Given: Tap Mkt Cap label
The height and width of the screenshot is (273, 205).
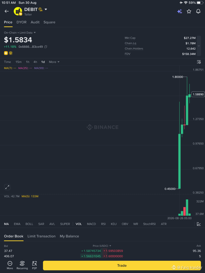Looking at the screenshot, I should click(130, 38).
